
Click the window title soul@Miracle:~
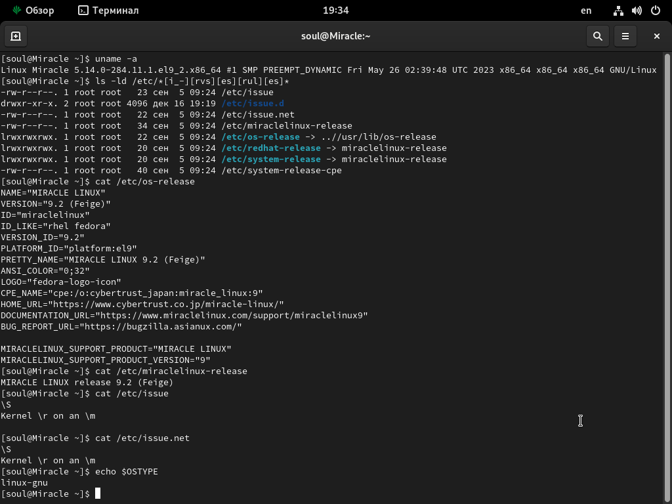point(335,36)
